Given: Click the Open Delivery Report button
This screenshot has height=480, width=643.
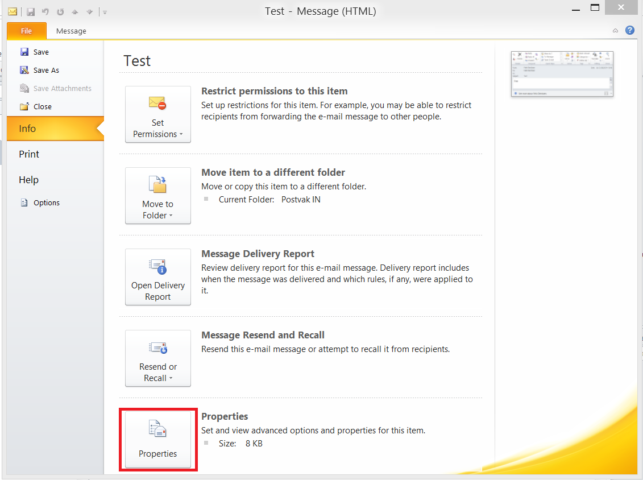Looking at the screenshot, I should click(158, 277).
